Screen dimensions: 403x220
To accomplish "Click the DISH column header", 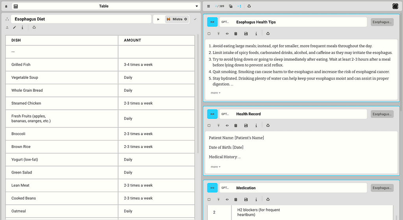I will 62,41.
